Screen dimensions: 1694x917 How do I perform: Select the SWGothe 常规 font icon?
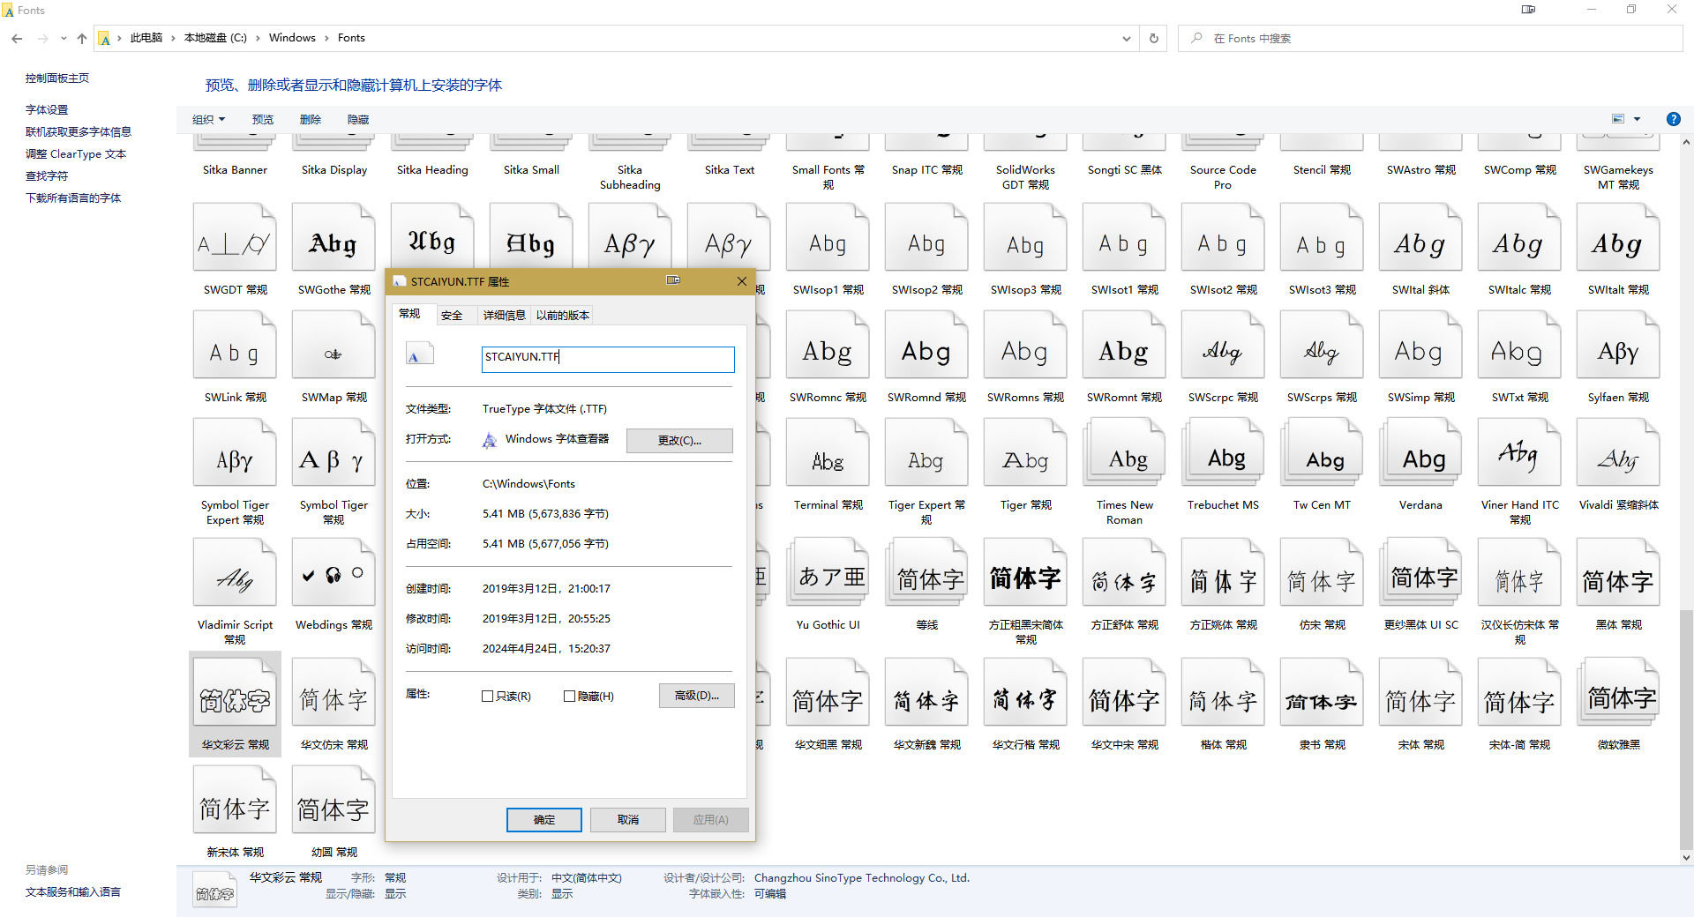(x=334, y=238)
